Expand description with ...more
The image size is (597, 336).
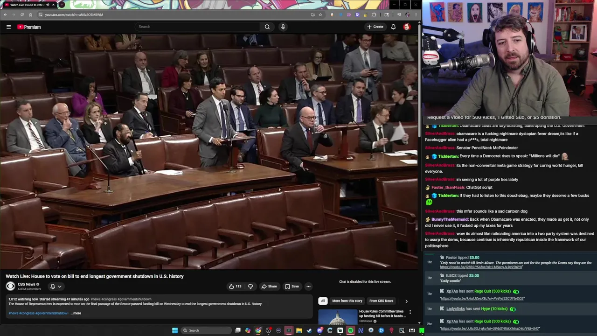76,313
